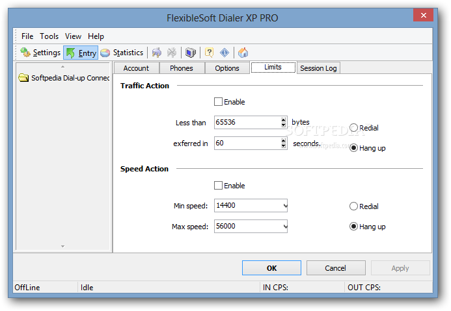The image size is (451, 311).
Task: Select Softpedia Dial-up Connection folder entry
Action: point(64,78)
